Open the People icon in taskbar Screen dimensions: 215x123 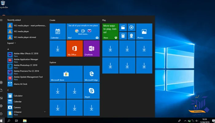(x=179, y=121)
